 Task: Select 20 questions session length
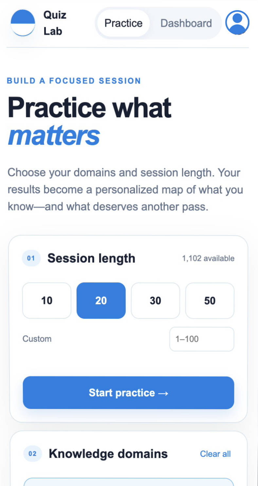click(x=101, y=301)
